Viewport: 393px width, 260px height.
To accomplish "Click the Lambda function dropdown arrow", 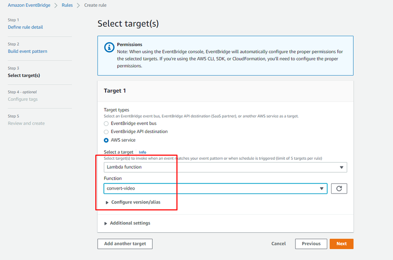I will (x=341, y=167).
